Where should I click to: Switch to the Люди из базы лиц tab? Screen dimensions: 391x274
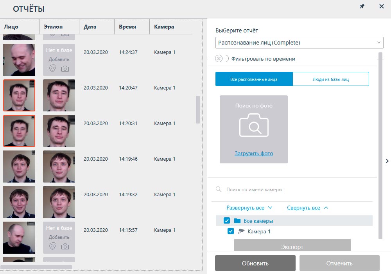click(330, 79)
